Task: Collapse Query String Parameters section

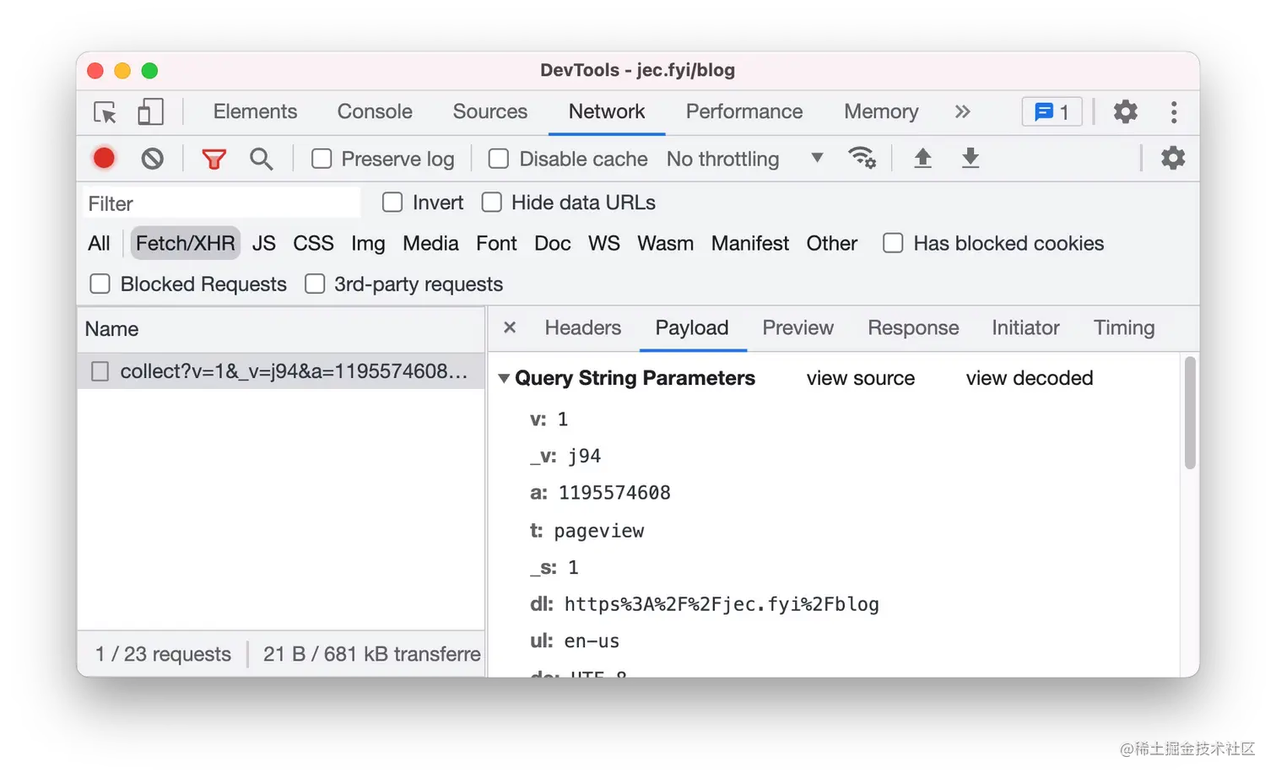Action: 504,378
